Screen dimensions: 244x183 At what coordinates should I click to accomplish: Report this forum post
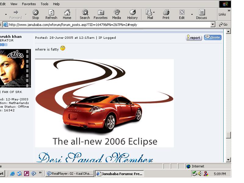194,38
